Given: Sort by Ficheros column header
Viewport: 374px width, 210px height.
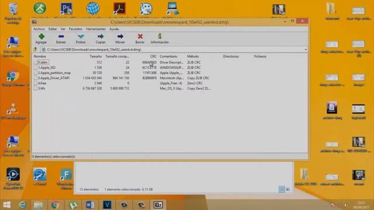Looking at the screenshot, I should click(260, 57).
